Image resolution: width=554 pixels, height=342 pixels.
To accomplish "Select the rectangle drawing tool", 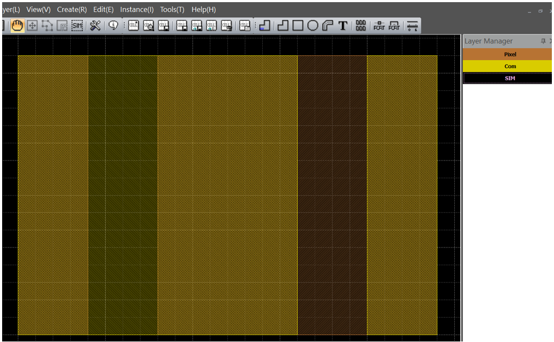I will (x=298, y=26).
